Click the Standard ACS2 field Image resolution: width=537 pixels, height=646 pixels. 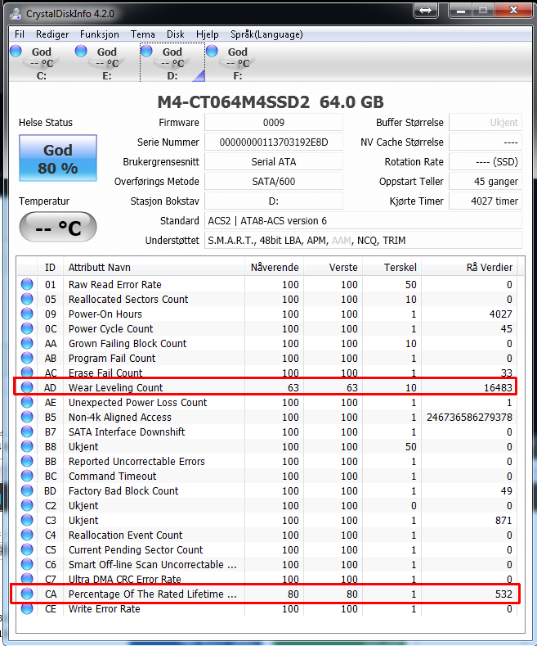pyautogui.click(x=363, y=221)
